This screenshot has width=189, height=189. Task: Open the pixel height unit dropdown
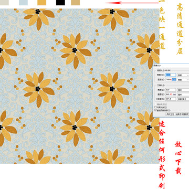(x=183, y=80)
